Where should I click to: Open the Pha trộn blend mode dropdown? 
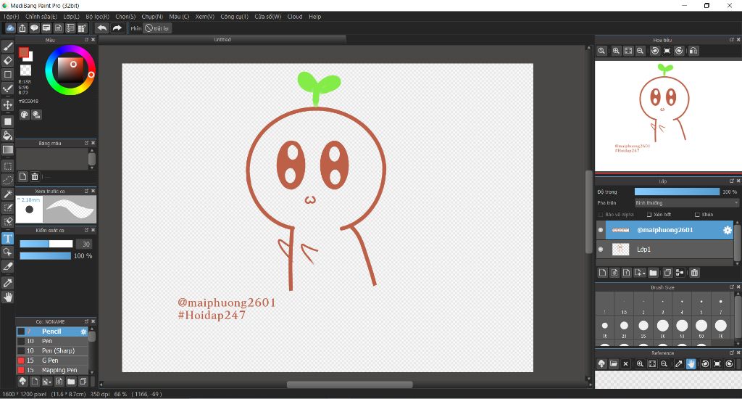[686, 203]
